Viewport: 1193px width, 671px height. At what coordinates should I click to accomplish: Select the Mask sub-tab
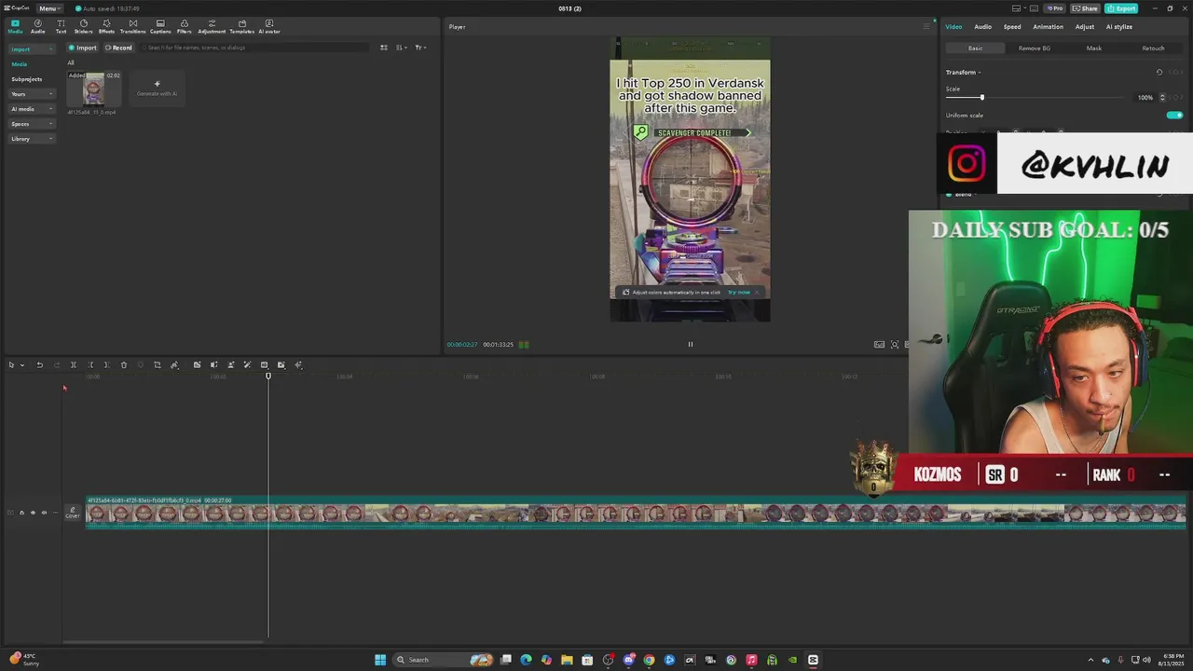1094,48
